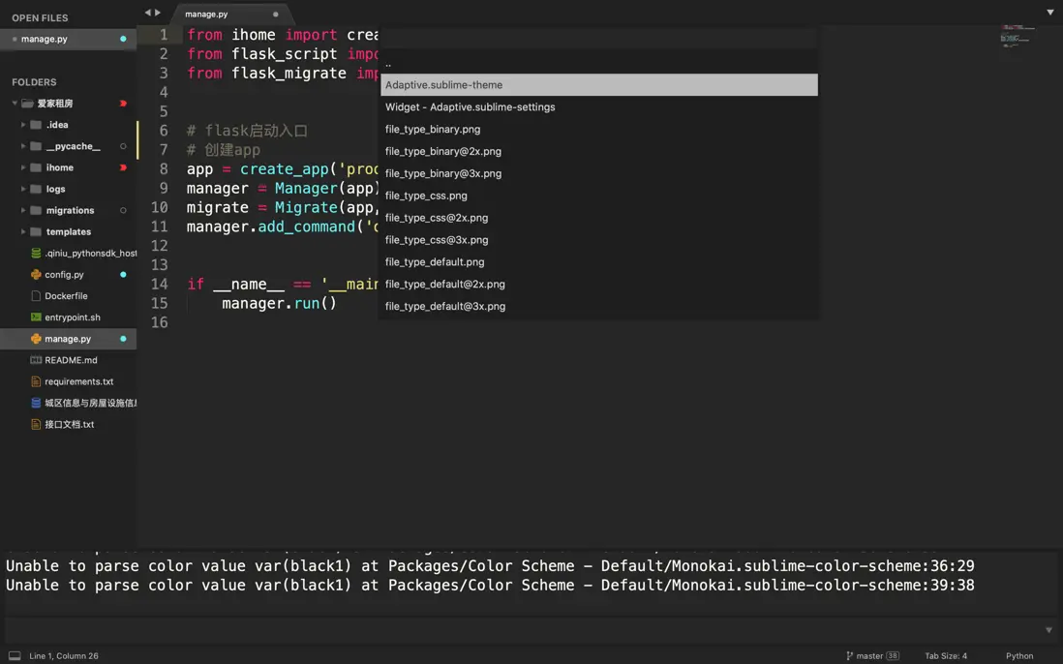Select Adaptive.sublime-theme in the file list
Viewport: 1063px width, 664px height.
click(598, 85)
